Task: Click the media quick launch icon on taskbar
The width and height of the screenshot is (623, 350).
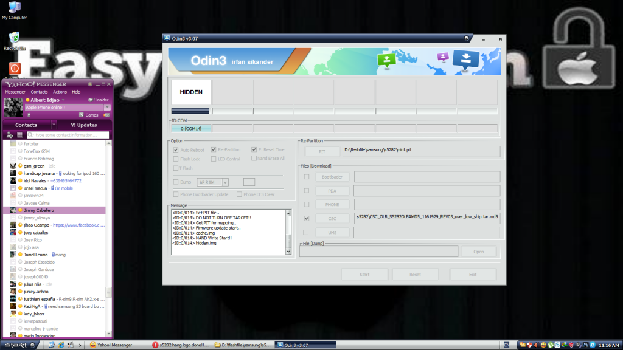Action: pos(71,345)
